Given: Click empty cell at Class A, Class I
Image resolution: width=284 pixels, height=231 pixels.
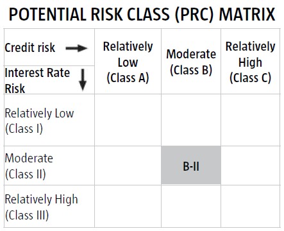Looking at the screenshot, I should click(x=128, y=120).
